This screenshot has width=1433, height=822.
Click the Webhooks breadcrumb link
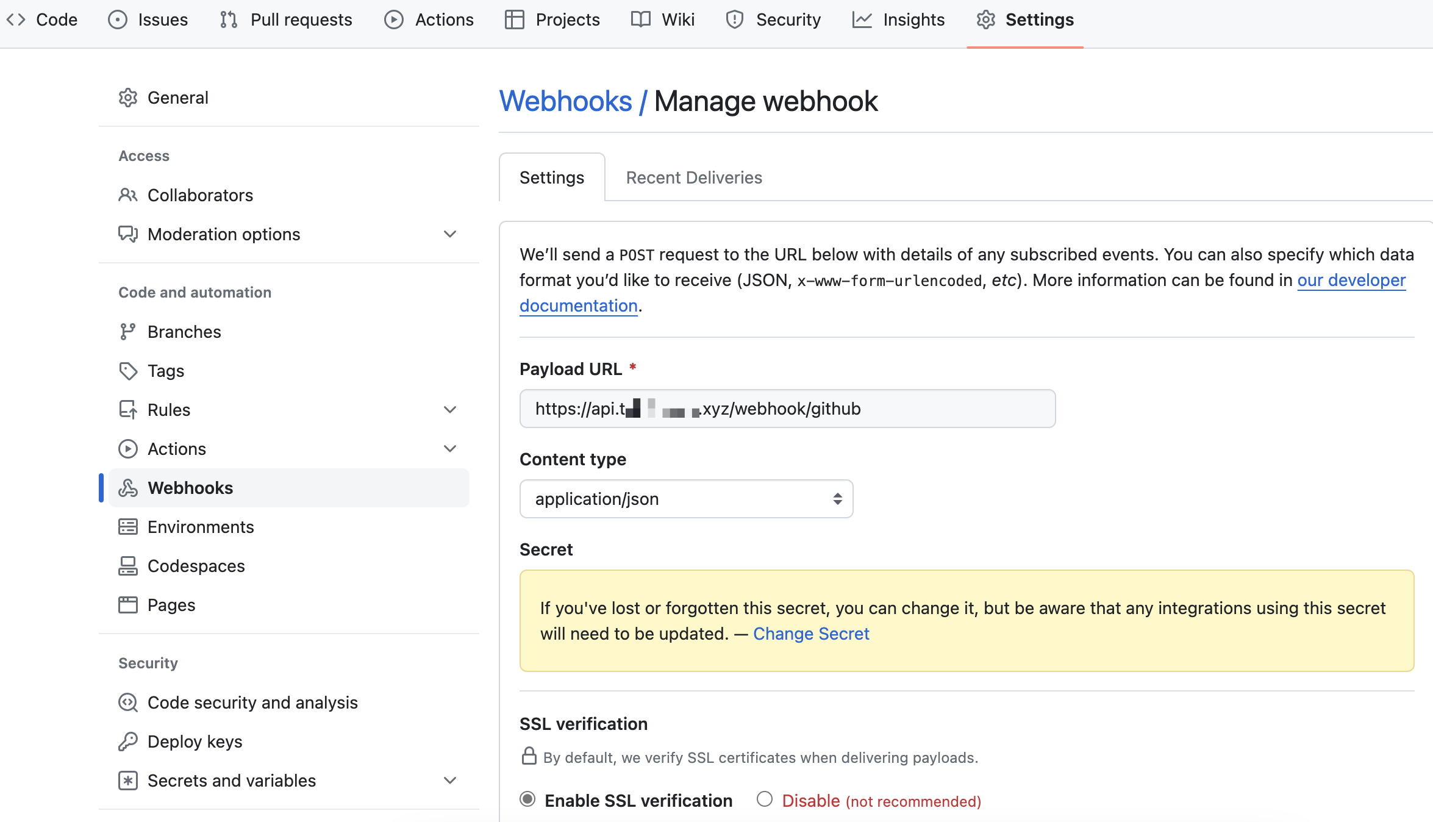tap(566, 101)
